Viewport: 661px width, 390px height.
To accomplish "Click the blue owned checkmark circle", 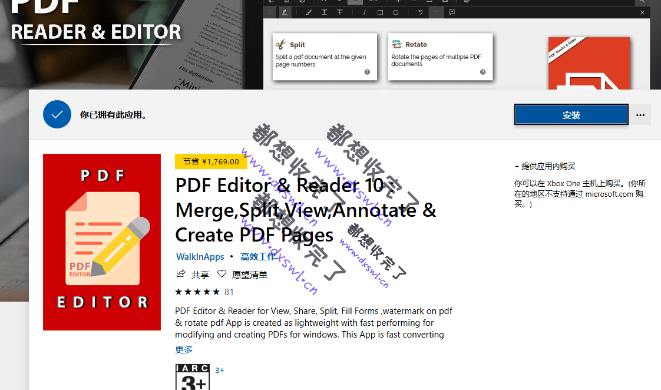I will [x=57, y=114].
